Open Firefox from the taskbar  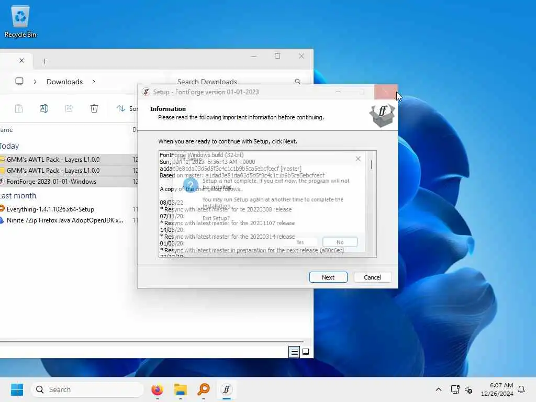(157, 389)
